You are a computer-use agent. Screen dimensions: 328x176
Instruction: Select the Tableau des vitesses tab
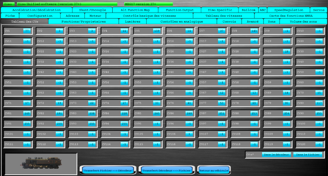click(x=224, y=16)
